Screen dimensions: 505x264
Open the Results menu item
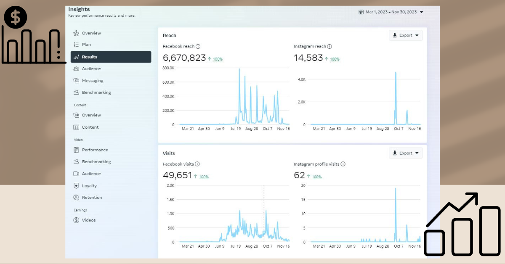(111, 57)
